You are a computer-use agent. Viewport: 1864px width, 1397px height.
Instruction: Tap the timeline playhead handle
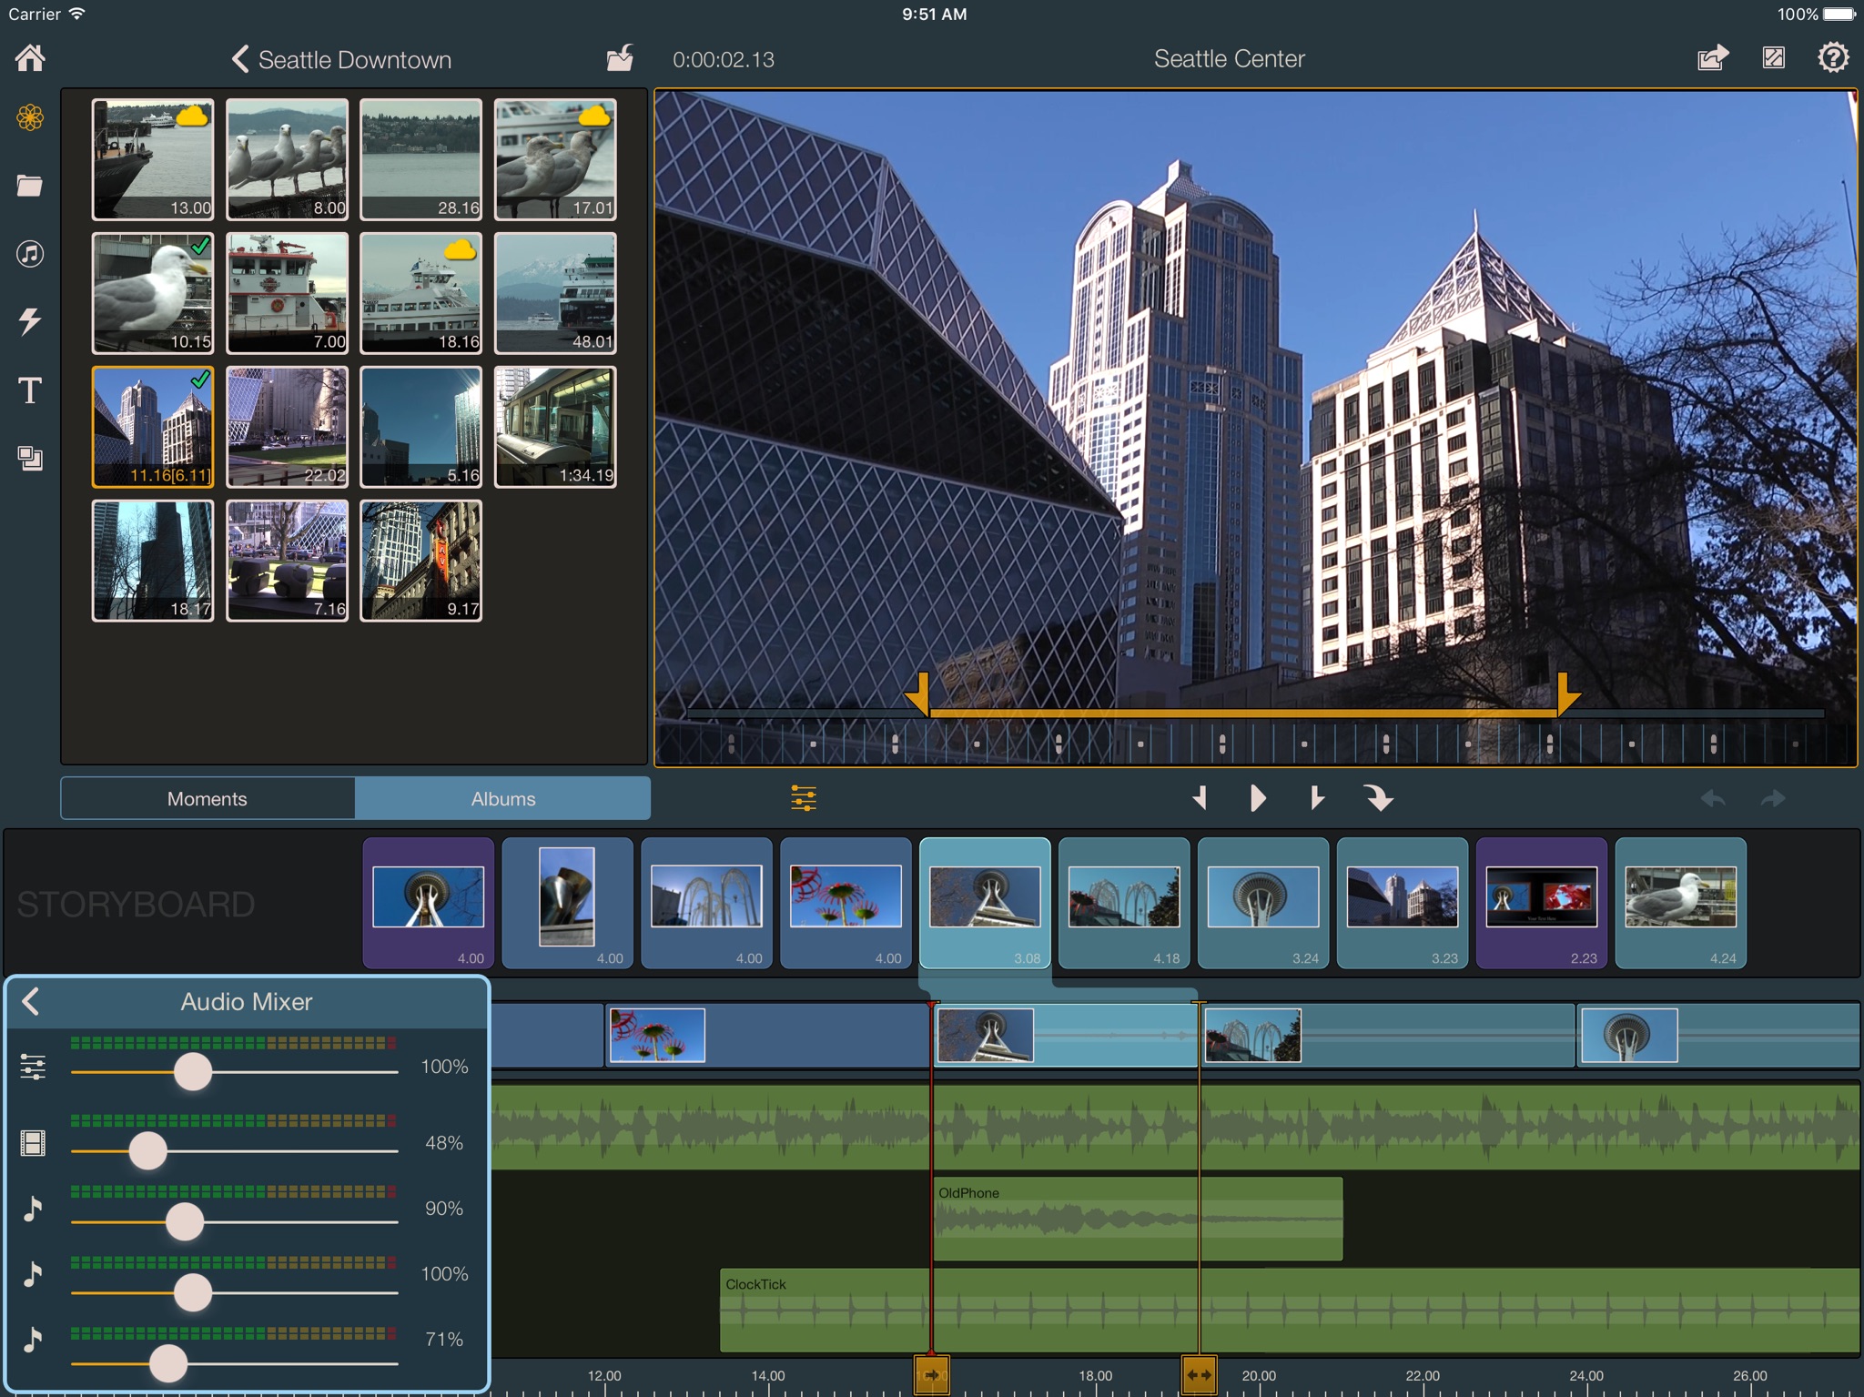(931, 1374)
